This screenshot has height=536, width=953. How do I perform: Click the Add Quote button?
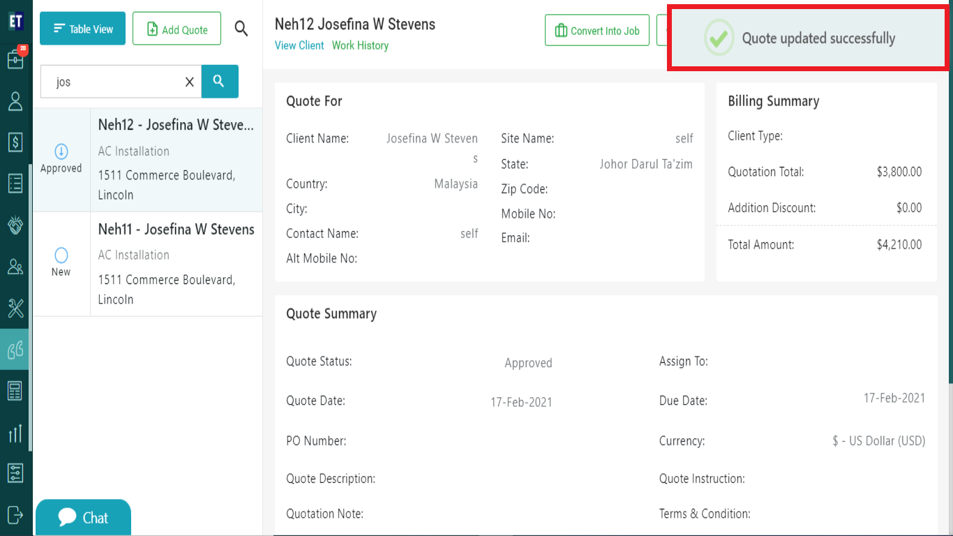(x=177, y=29)
